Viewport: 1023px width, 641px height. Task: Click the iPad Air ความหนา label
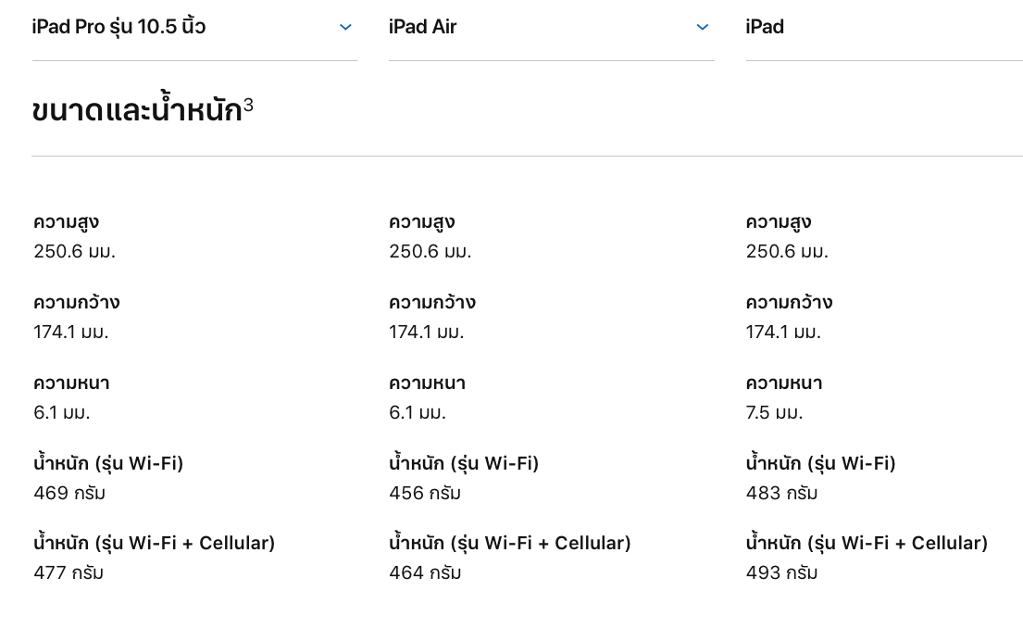427,383
